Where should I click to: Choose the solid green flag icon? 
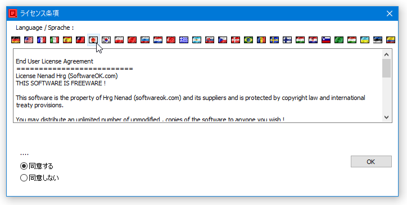(x=339, y=40)
